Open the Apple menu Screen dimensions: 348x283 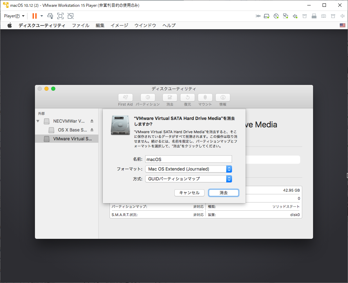pos(9,25)
